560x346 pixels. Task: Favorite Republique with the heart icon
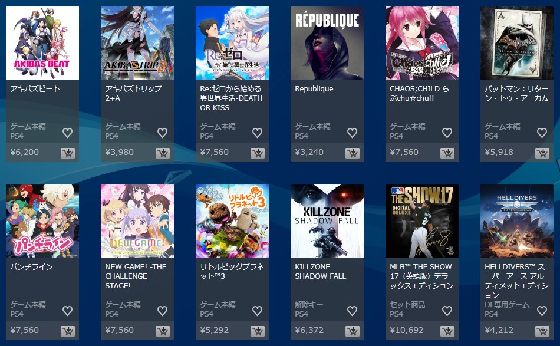pos(352,133)
